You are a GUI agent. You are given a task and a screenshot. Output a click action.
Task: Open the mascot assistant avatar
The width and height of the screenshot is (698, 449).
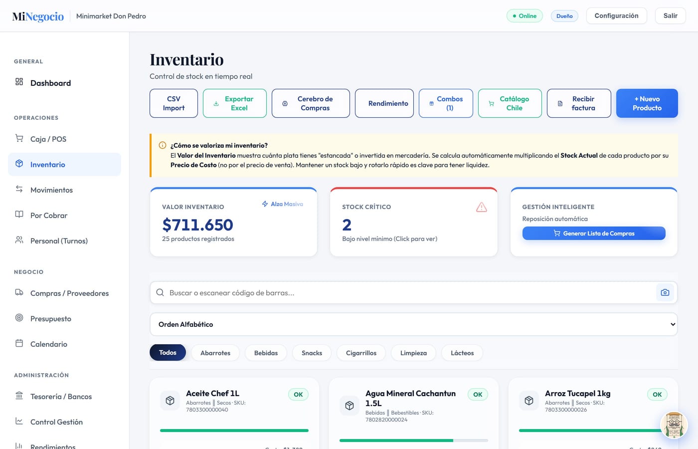pyautogui.click(x=674, y=425)
